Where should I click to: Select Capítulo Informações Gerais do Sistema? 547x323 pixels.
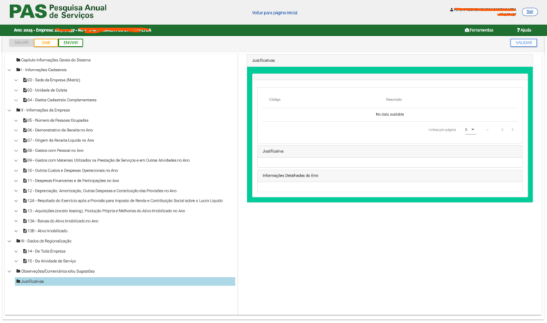coord(55,60)
